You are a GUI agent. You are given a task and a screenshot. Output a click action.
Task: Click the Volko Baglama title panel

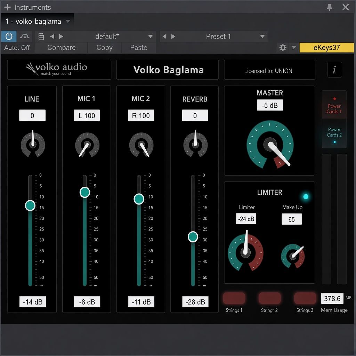coord(168,70)
